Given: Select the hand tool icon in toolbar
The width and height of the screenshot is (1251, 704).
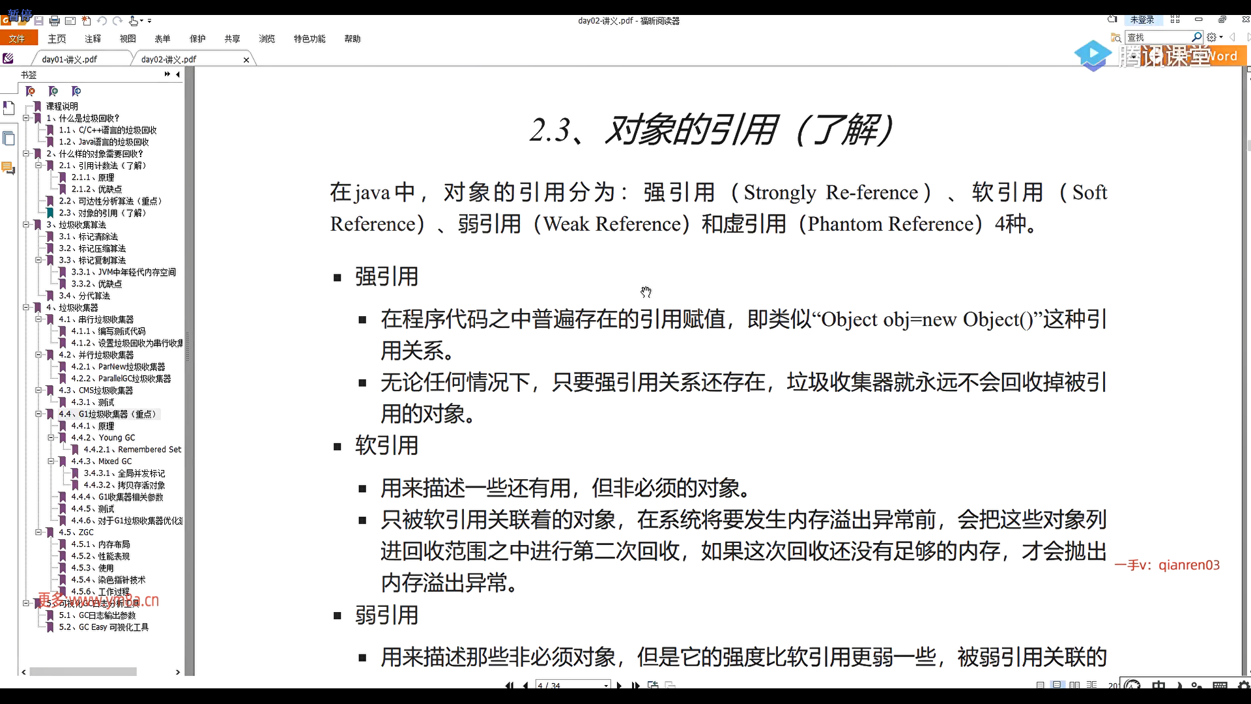Looking at the screenshot, I should click(x=134, y=21).
